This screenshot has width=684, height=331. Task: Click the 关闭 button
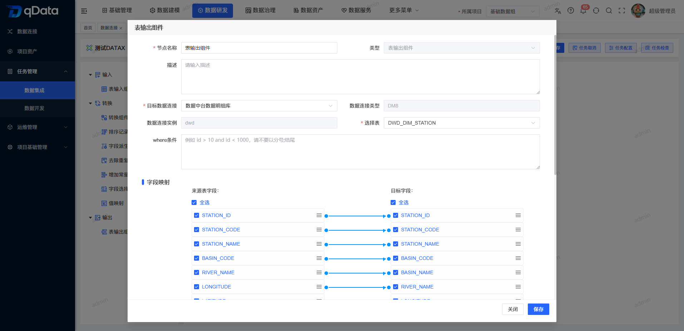(513, 309)
